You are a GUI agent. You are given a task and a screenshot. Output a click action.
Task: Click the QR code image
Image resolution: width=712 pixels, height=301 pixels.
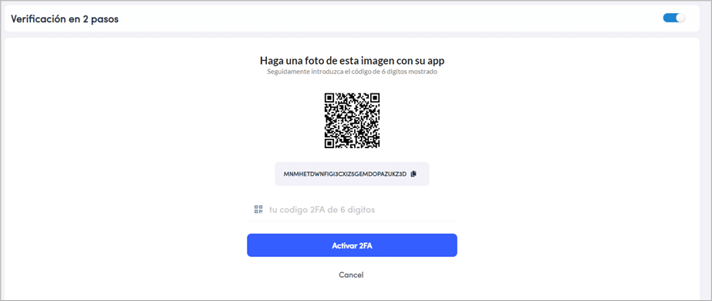tap(352, 120)
